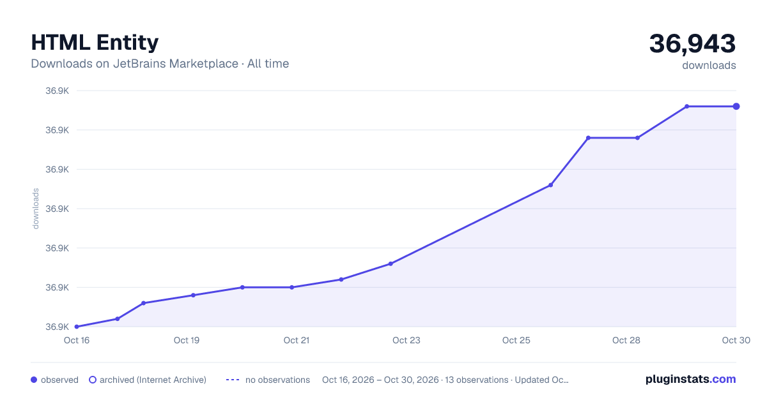Click the 36,943 total downloads figure
Viewport: 767px width, 402px height.
692,43
